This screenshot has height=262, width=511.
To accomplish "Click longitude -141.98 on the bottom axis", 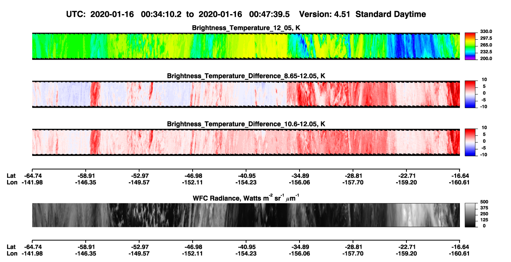I will click(x=32, y=253).
